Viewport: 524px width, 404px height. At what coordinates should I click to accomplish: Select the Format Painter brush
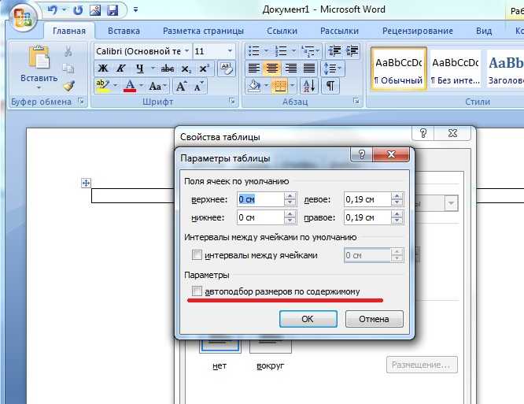pyautogui.click(x=68, y=86)
